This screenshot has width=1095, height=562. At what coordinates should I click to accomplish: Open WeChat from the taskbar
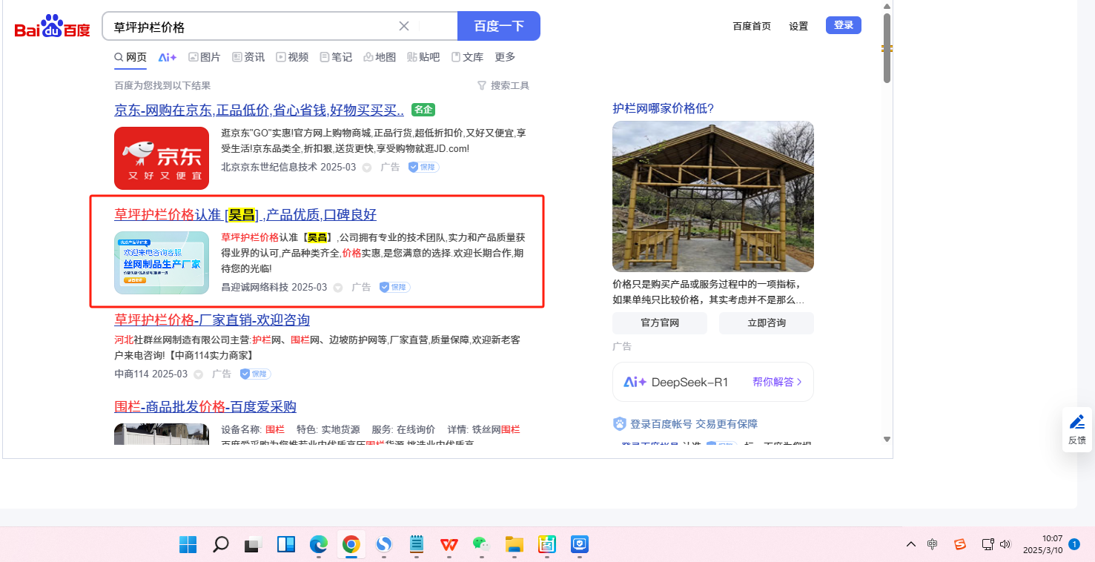482,545
